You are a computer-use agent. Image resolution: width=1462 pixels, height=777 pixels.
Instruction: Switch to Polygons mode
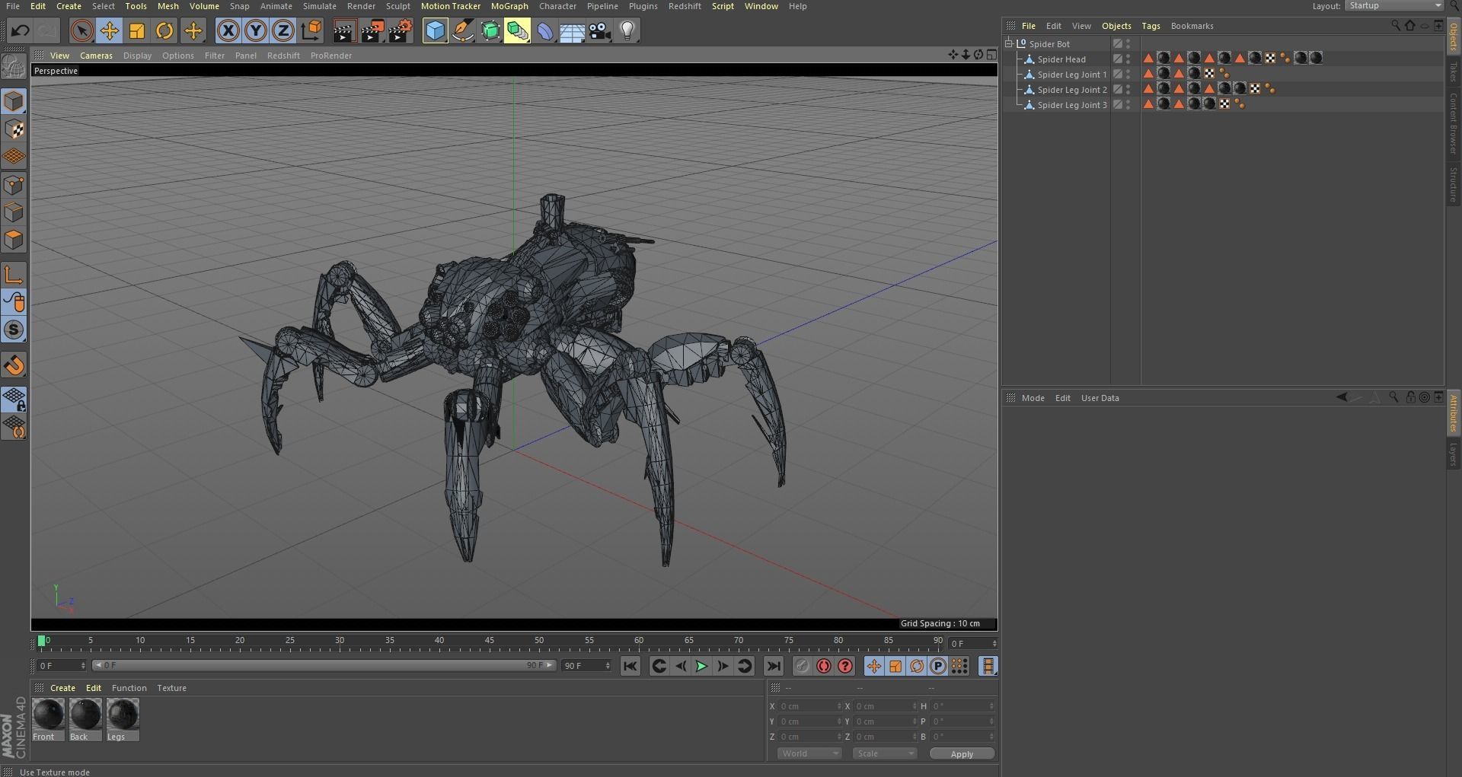(x=14, y=240)
